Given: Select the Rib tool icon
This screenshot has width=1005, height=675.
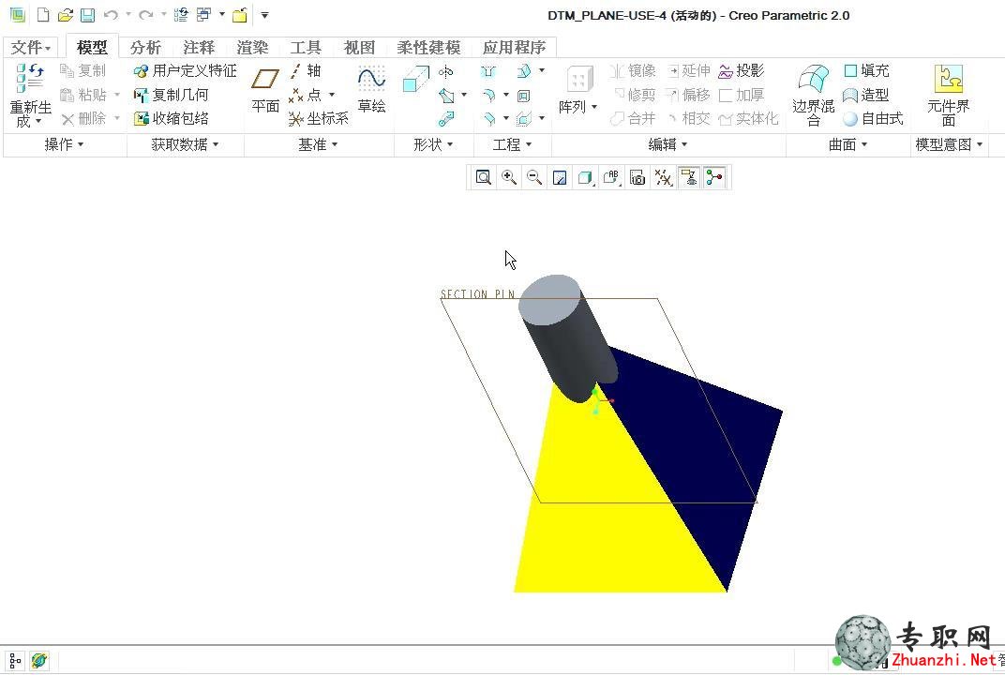Looking at the screenshot, I should coord(524,118).
